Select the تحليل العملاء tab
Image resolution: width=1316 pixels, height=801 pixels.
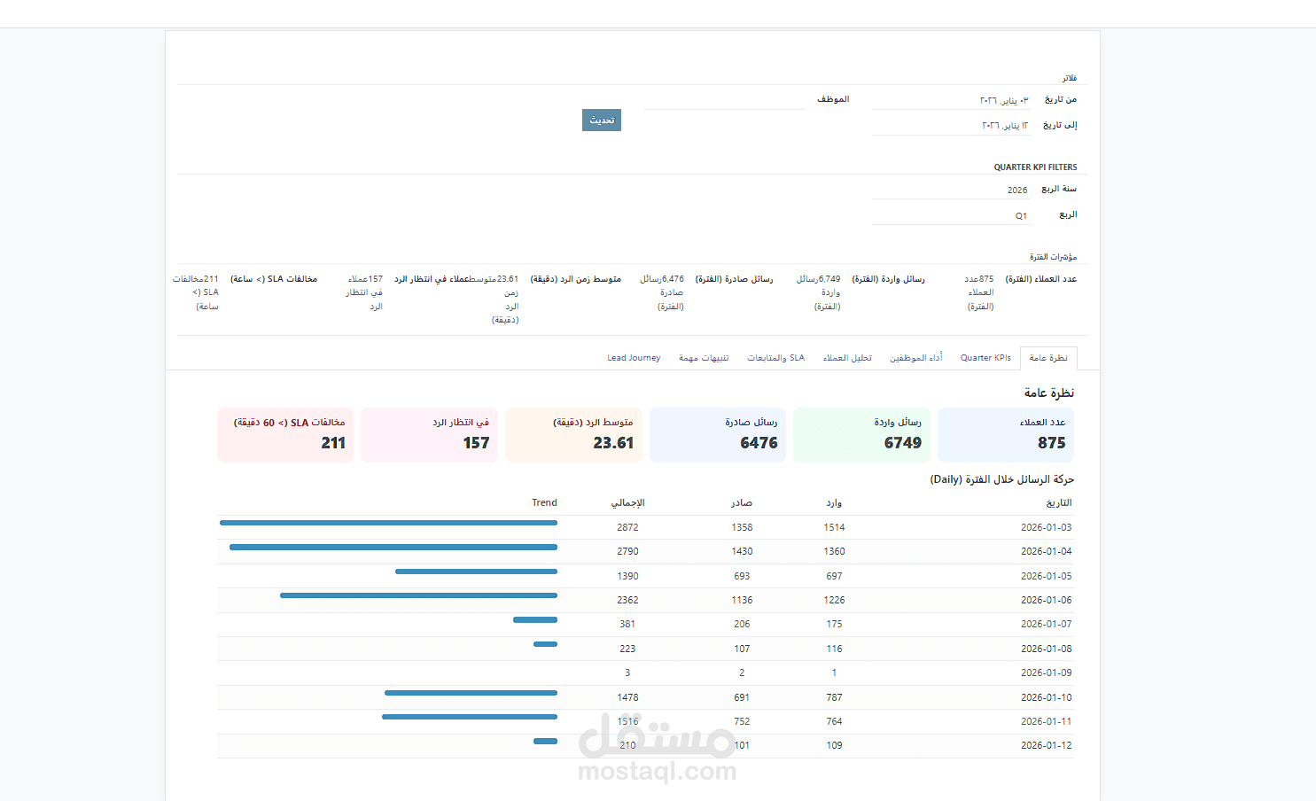[847, 357]
